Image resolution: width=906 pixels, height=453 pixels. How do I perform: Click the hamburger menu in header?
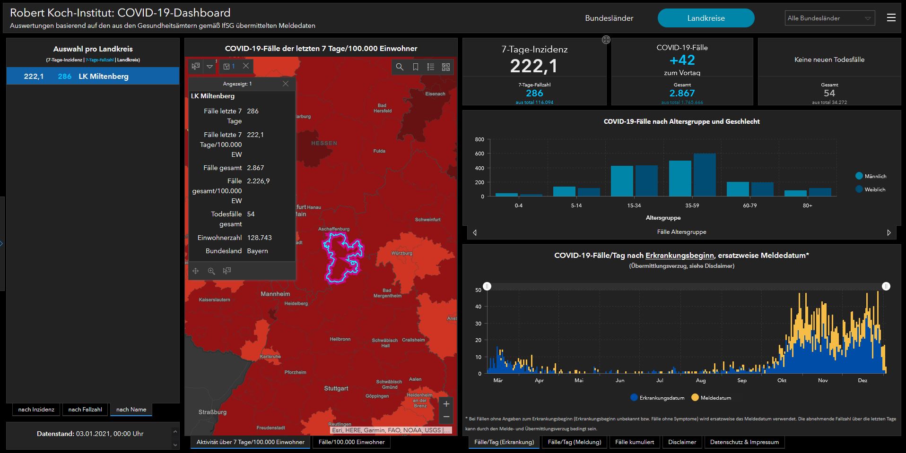(891, 18)
